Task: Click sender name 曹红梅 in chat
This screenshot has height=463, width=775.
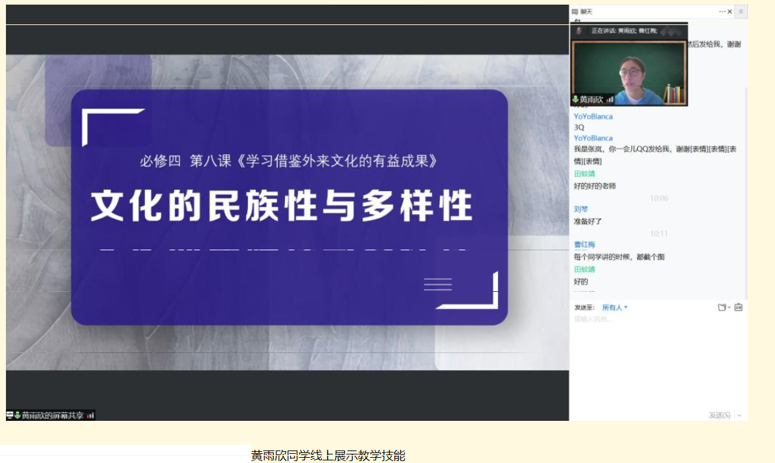Action: coord(584,244)
